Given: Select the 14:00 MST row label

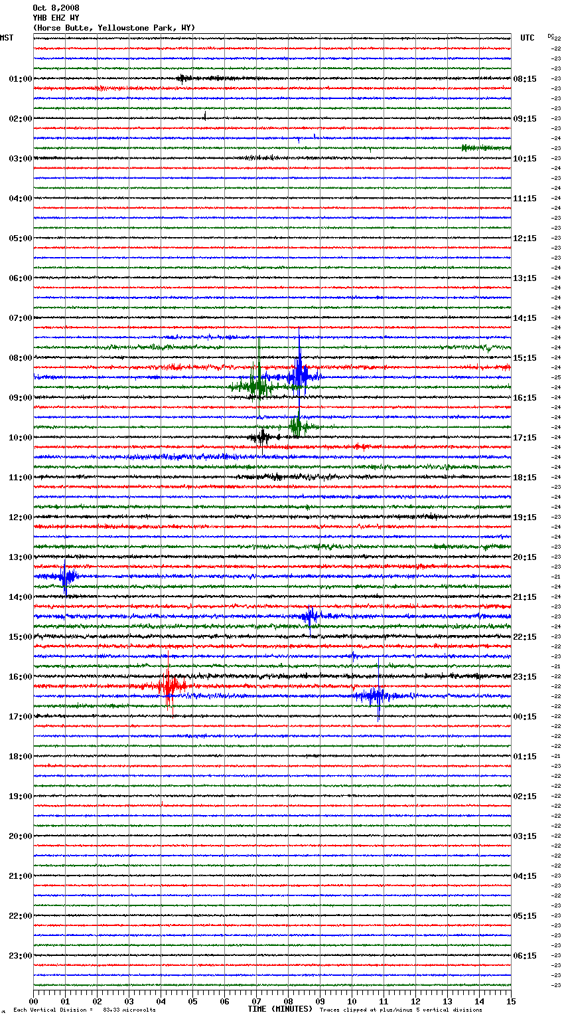Looking at the screenshot, I should point(21,597).
